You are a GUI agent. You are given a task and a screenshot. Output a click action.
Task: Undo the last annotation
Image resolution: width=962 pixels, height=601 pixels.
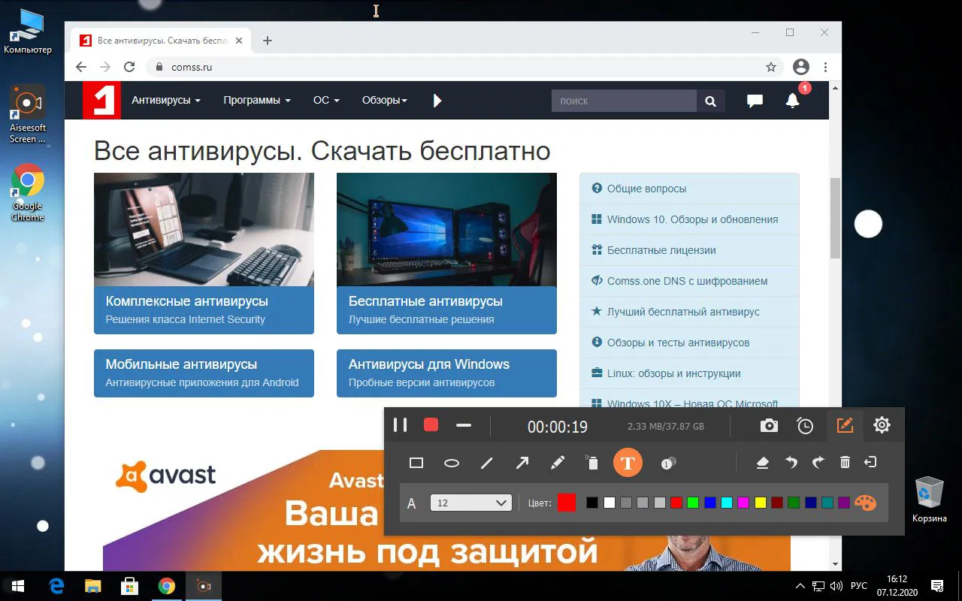pyautogui.click(x=790, y=462)
